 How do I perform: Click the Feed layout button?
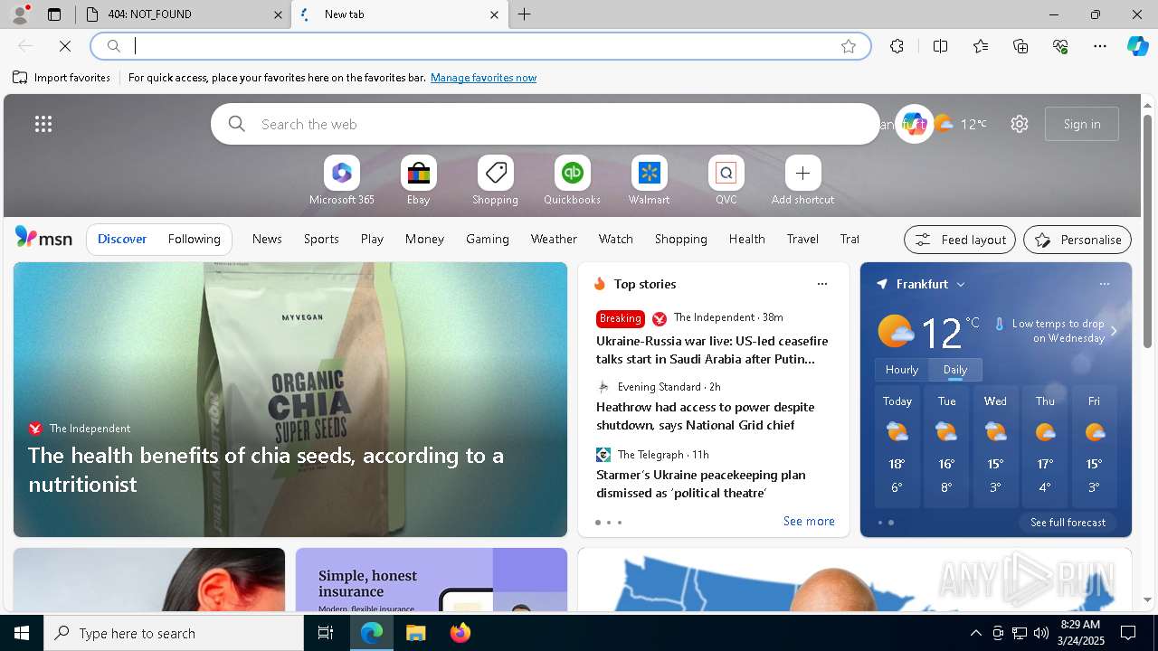tap(960, 240)
